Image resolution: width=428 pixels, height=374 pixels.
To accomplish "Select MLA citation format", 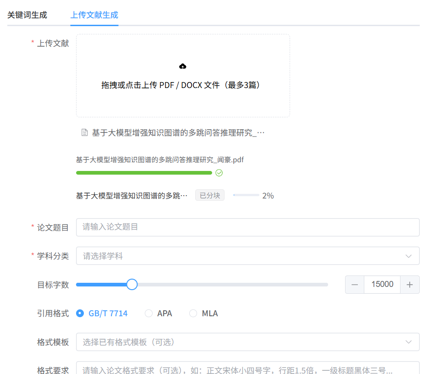I will click(x=203, y=313).
